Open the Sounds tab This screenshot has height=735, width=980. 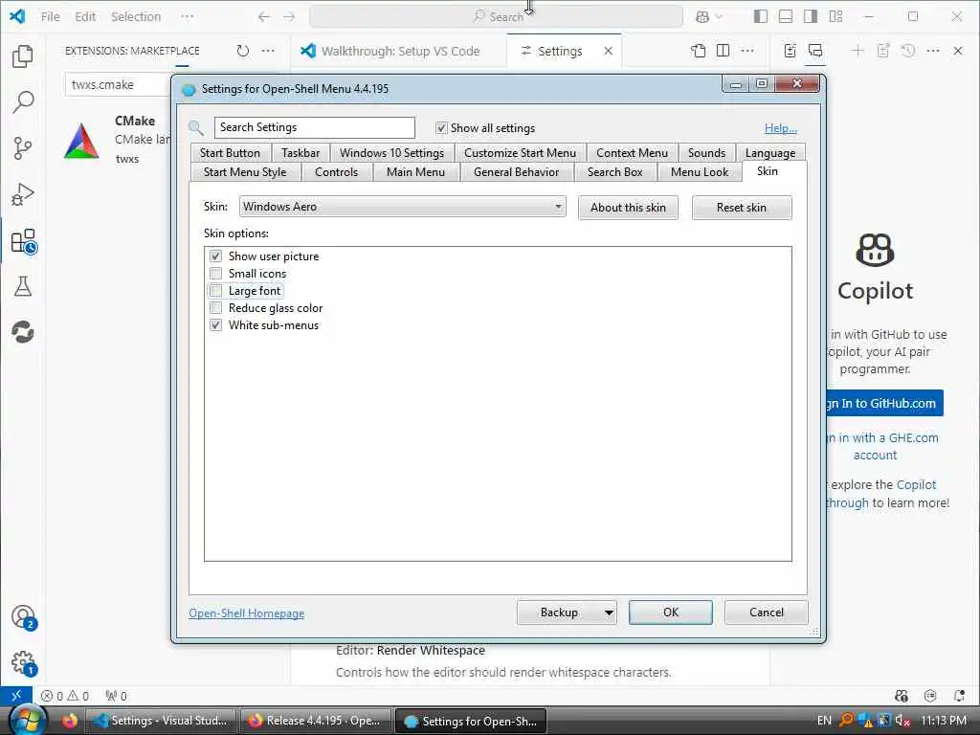click(x=706, y=153)
